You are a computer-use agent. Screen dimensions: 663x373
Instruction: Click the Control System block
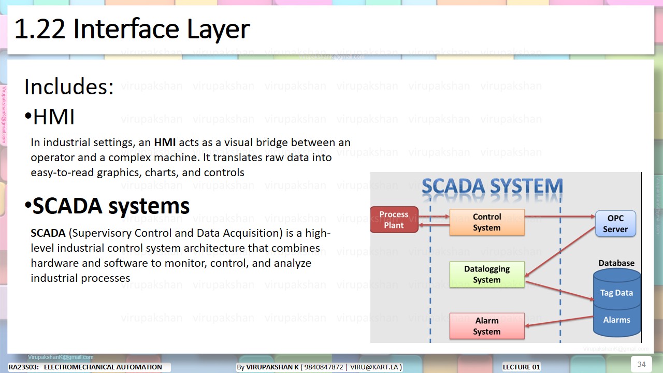[x=487, y=222]
